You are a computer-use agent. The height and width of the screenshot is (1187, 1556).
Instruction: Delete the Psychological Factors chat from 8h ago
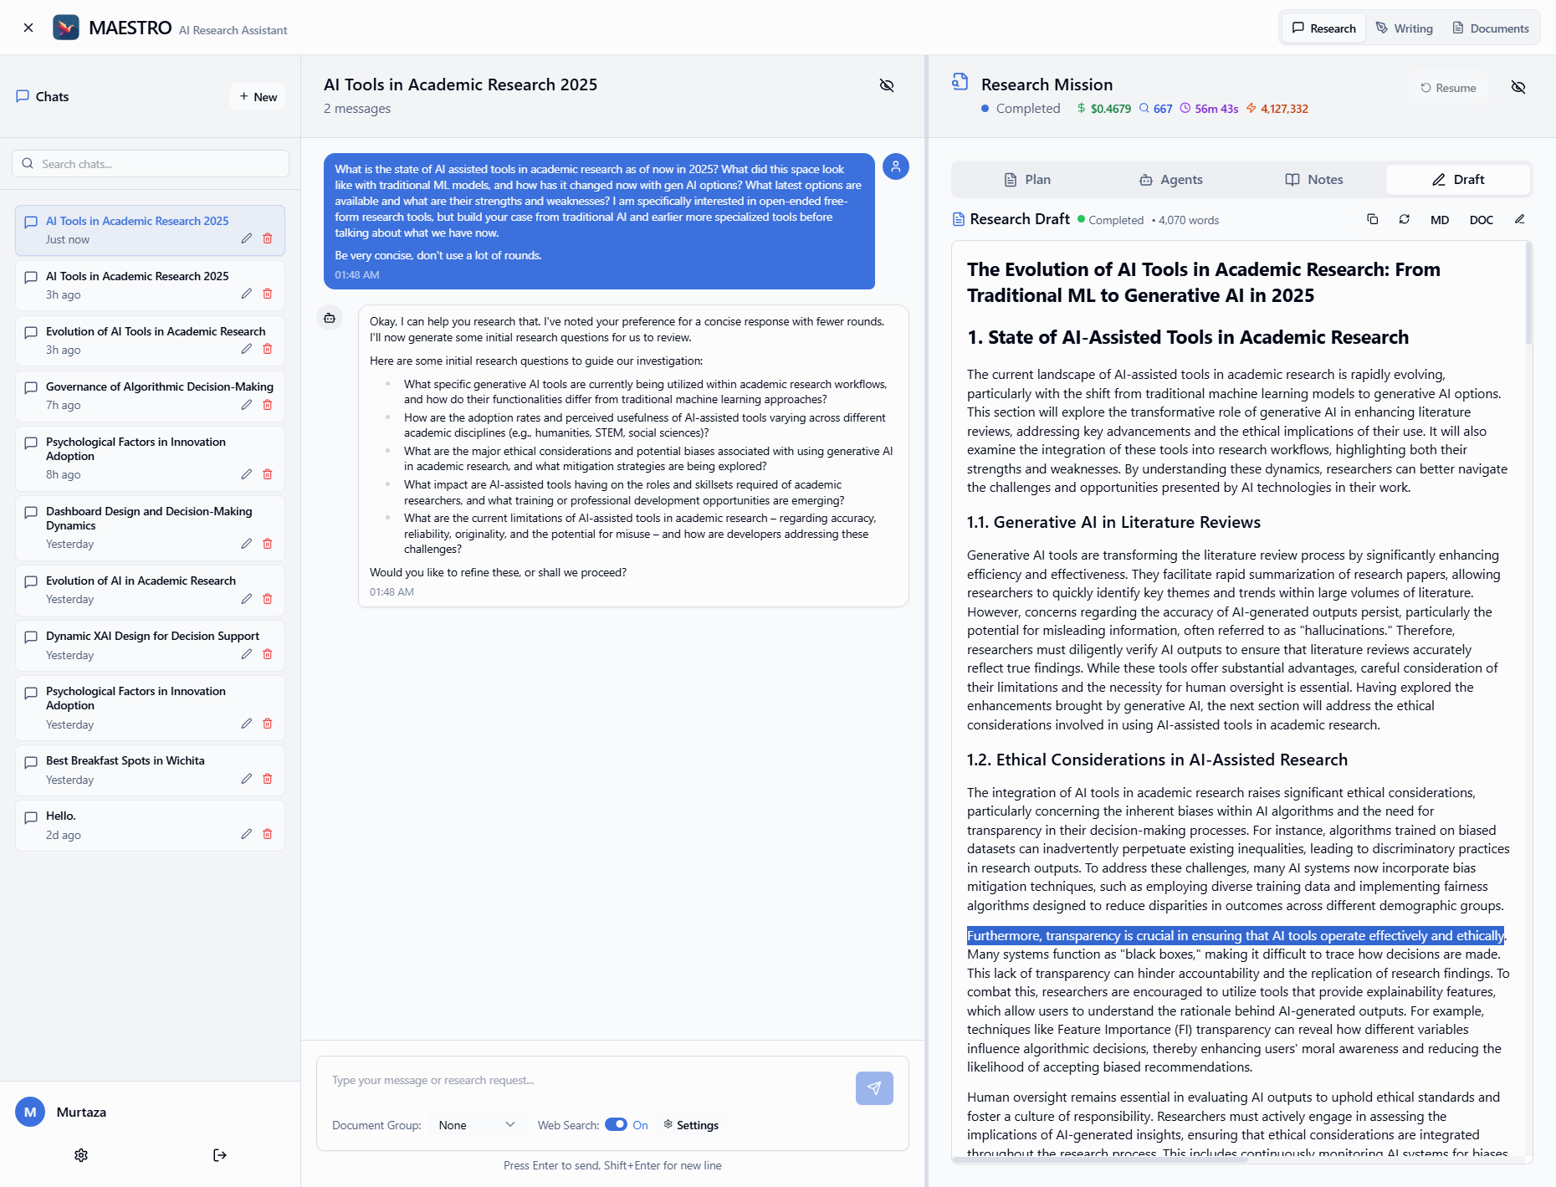tap(268, 474)
